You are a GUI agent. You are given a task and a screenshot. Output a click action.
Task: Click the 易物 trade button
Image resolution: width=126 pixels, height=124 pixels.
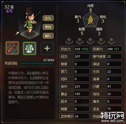[x=48, y=27]
